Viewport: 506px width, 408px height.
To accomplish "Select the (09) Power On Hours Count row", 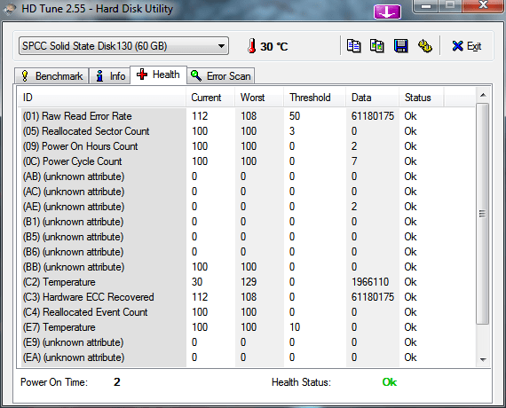I will (248, 146).
